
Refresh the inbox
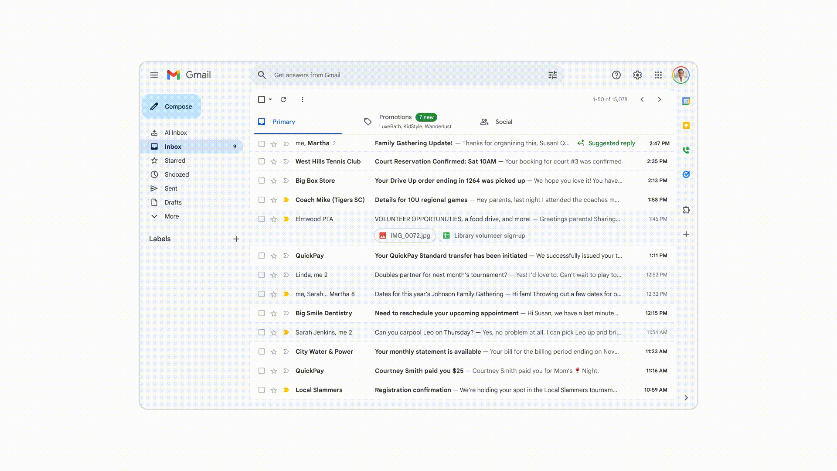(283, 99)
